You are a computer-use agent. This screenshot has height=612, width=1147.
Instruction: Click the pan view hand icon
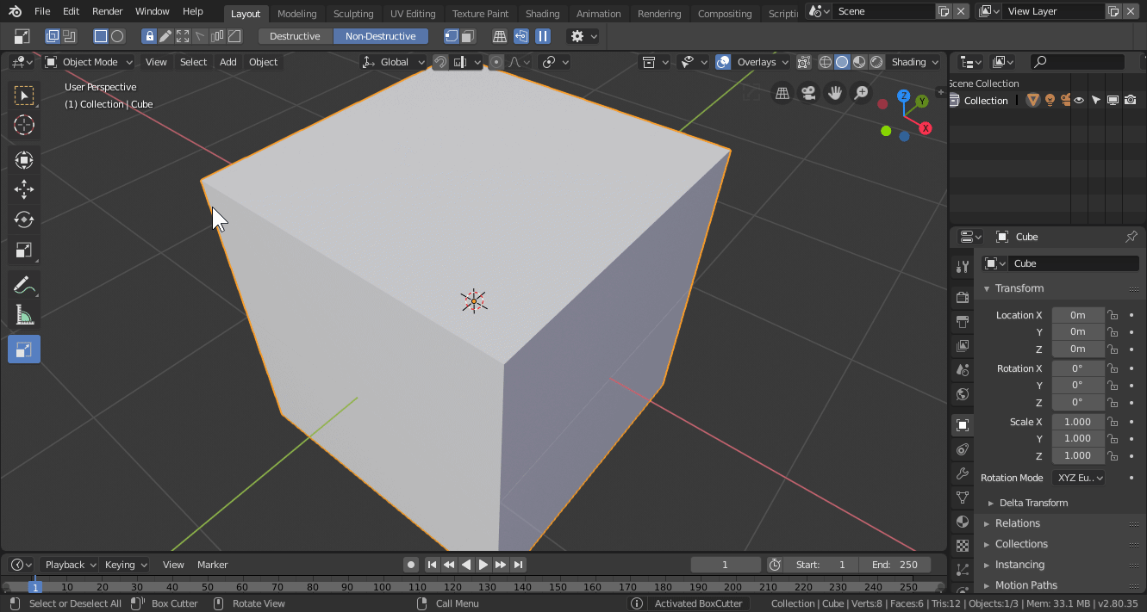tap(834, 93)
